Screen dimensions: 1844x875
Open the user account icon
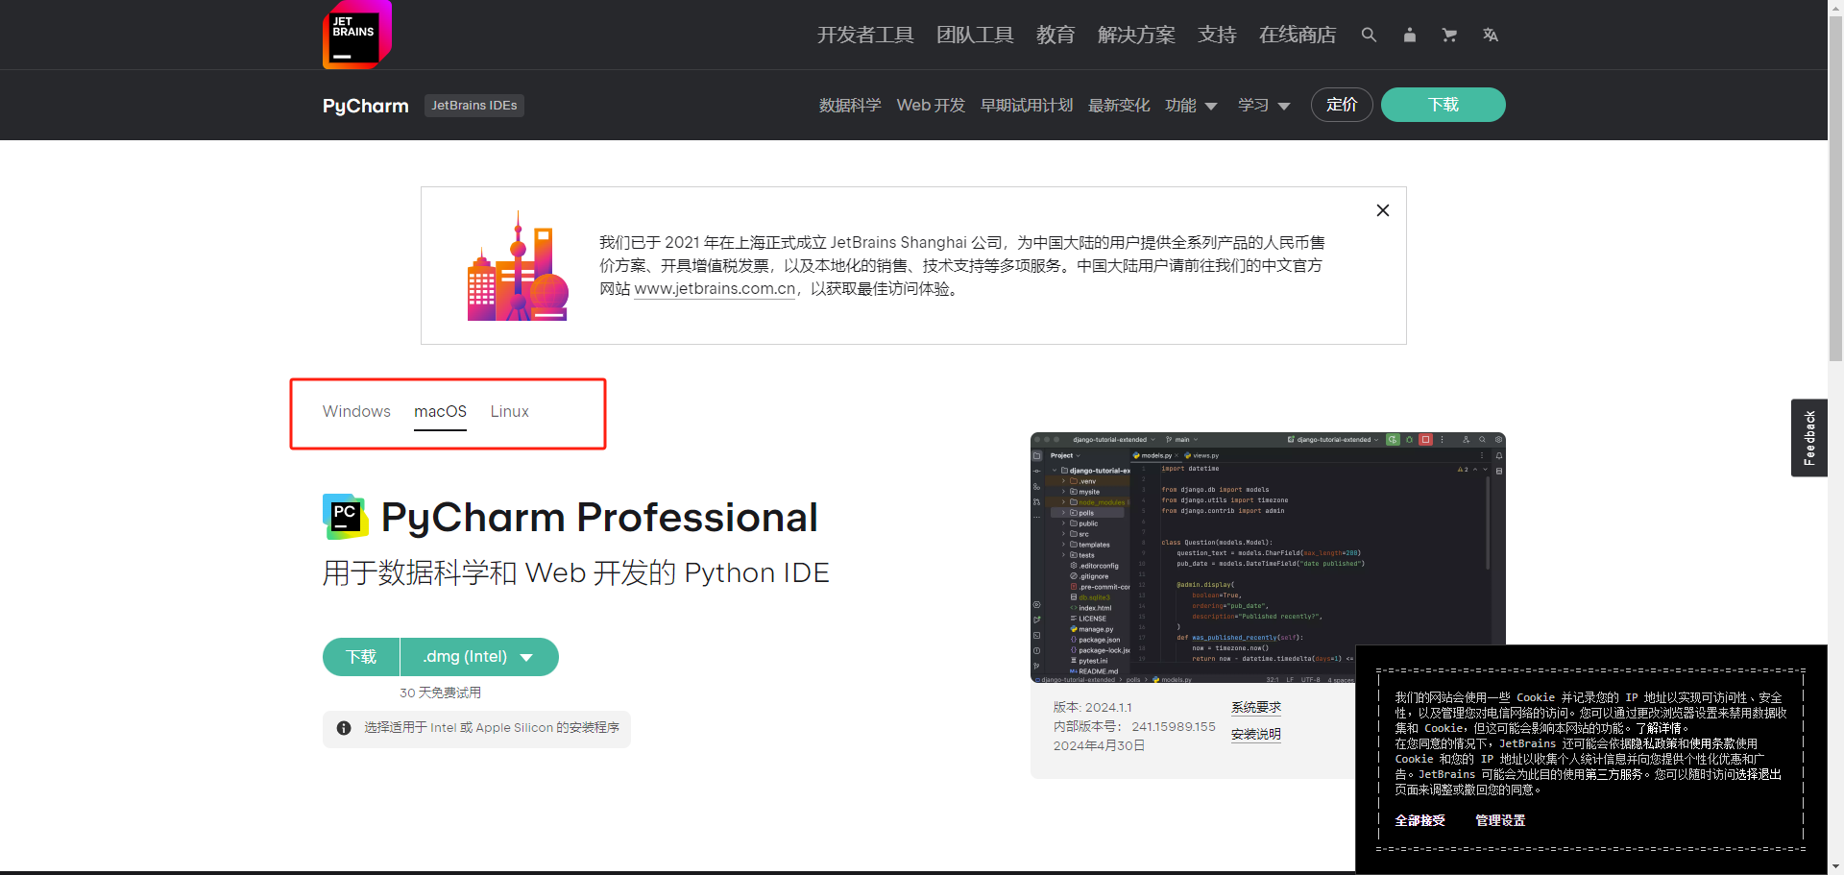coord(1409,35)
